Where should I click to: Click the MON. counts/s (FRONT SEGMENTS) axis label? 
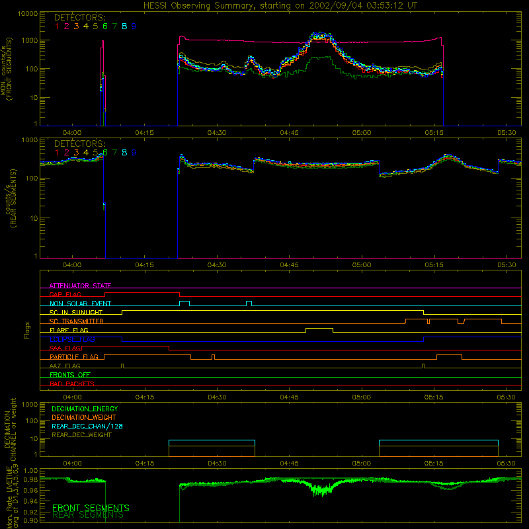[x=6, y=69]
